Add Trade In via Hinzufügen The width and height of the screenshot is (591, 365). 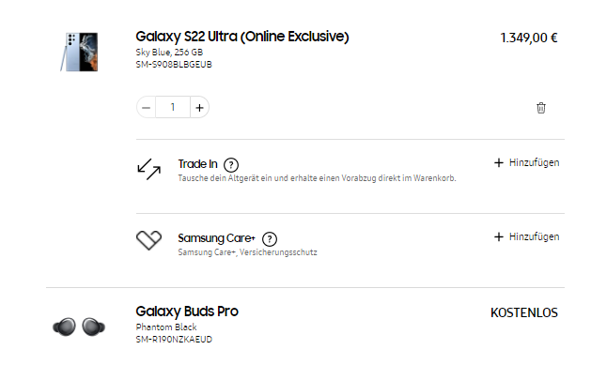coord(526,162)
